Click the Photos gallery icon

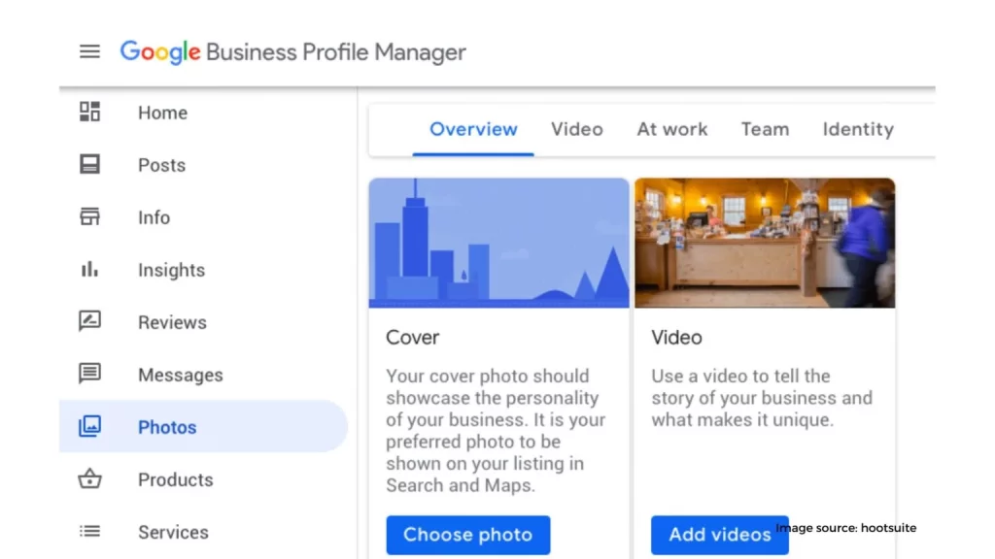(x=89, y=426)
